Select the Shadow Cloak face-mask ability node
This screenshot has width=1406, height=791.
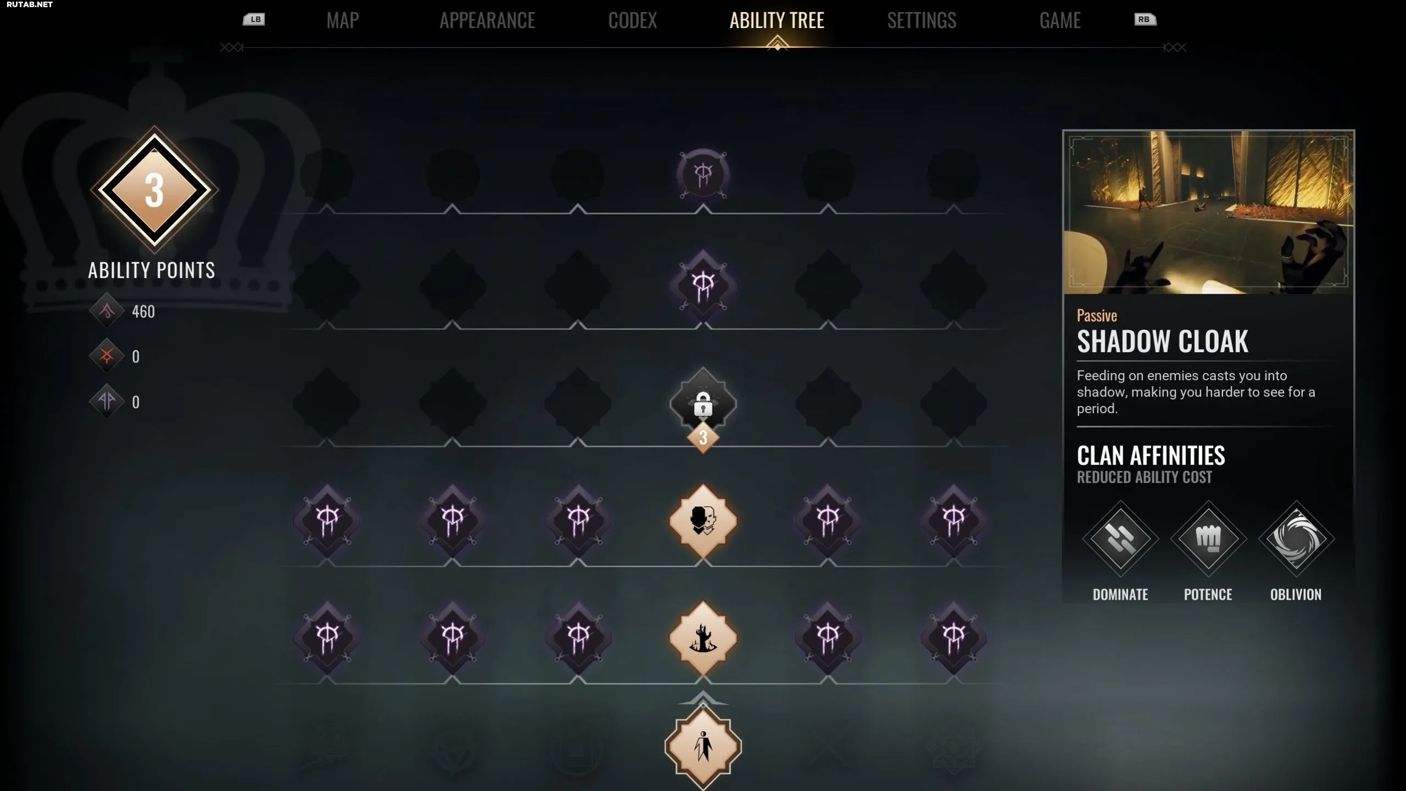703,520
